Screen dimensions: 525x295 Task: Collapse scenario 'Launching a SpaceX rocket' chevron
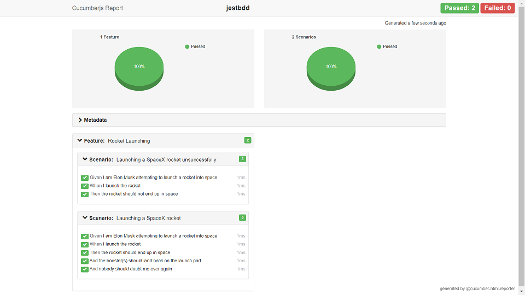pyautogui.click(x=85, y=218)
